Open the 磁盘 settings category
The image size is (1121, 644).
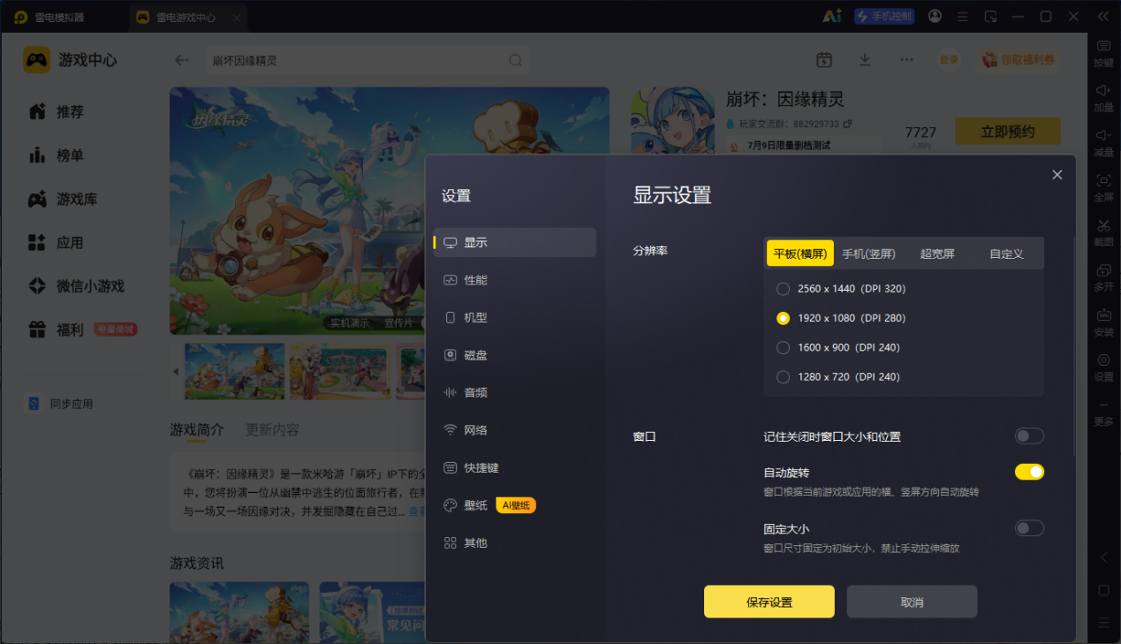pyautogui.click(x=515, y=355)
